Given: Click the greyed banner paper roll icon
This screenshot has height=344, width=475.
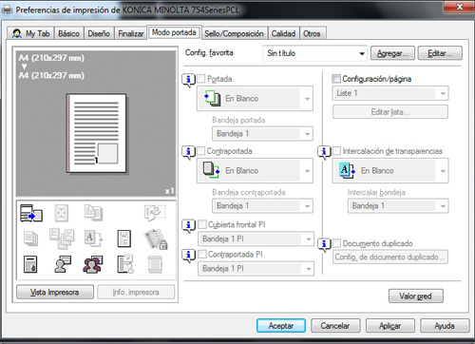Looking at the screenshot, I should [x=155, y=264].
